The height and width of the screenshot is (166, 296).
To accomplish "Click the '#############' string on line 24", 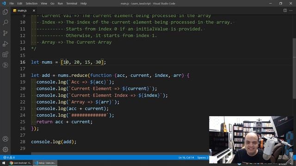I will (89, 115).
